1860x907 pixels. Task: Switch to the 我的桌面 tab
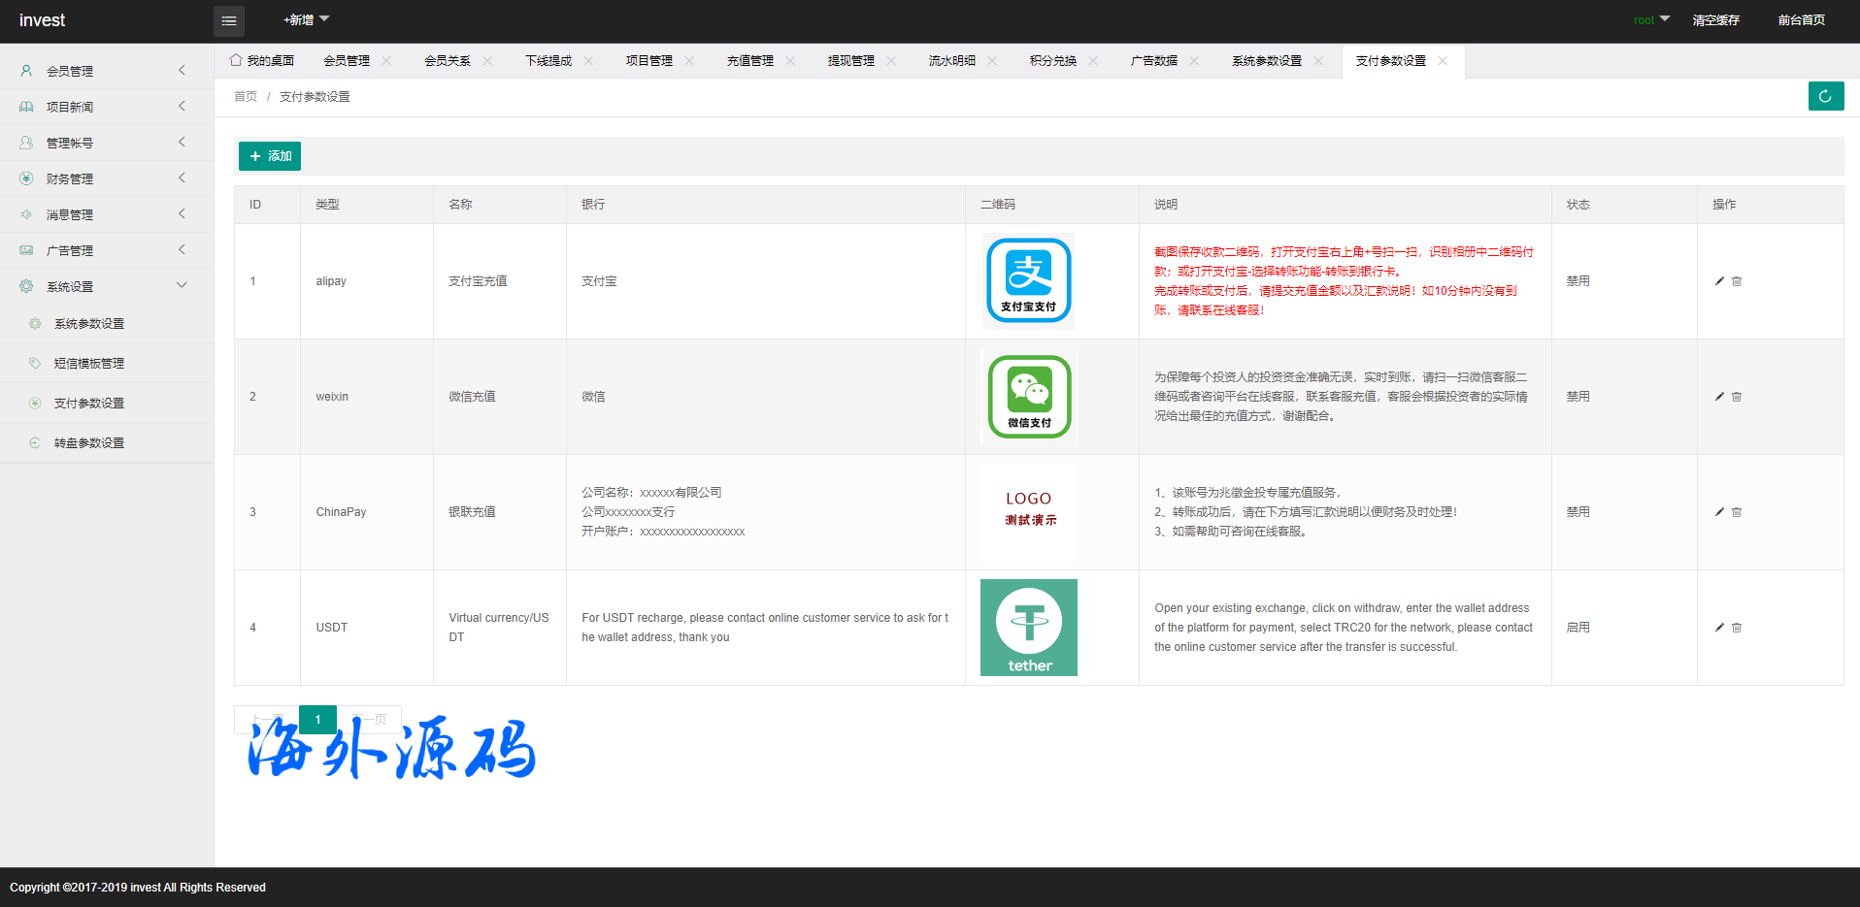[x=262, y=61]
